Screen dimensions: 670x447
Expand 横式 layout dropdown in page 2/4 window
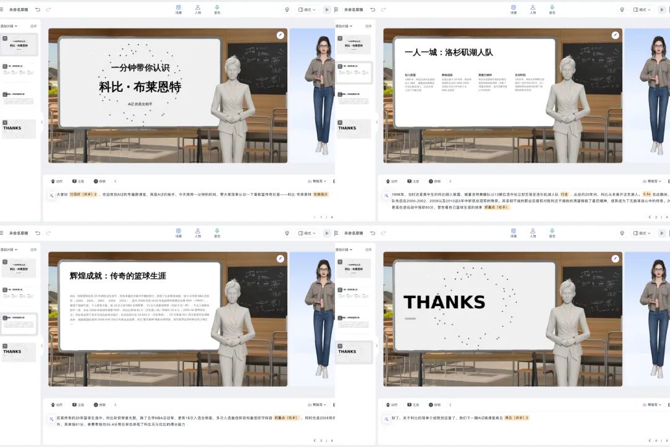642,9
